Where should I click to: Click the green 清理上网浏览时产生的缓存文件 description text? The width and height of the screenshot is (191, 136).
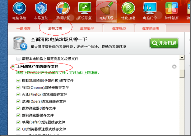point(58,73)
